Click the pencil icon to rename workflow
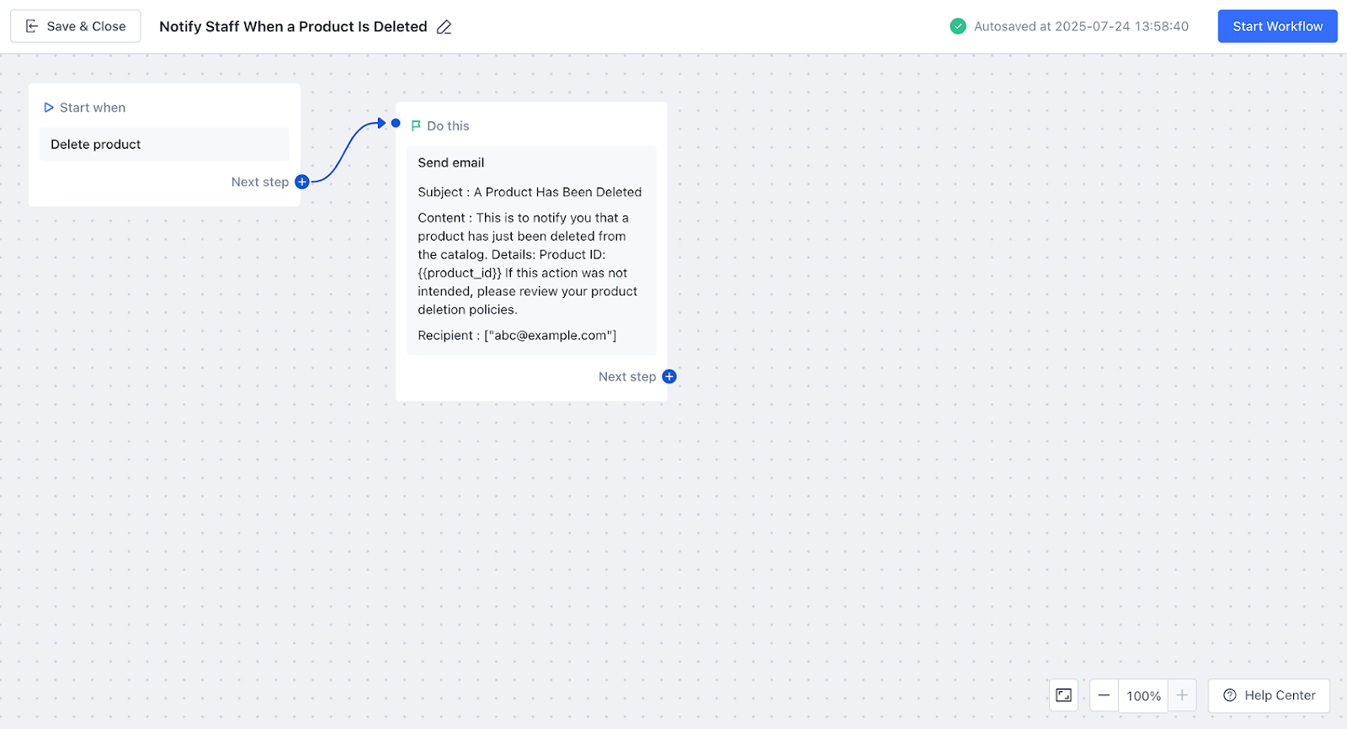The height and width of the screenshot is (729, 1347). pyautogui.click(x=445, y=27)
